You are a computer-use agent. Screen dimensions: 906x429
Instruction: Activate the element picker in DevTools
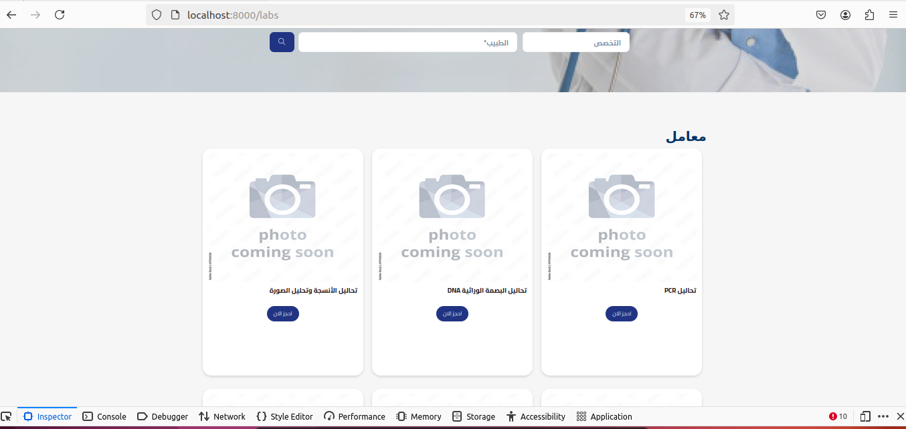(x=7, y=416)
